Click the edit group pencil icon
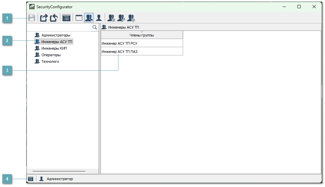This screenshot has height=187, width=325. tap(121, 18)
